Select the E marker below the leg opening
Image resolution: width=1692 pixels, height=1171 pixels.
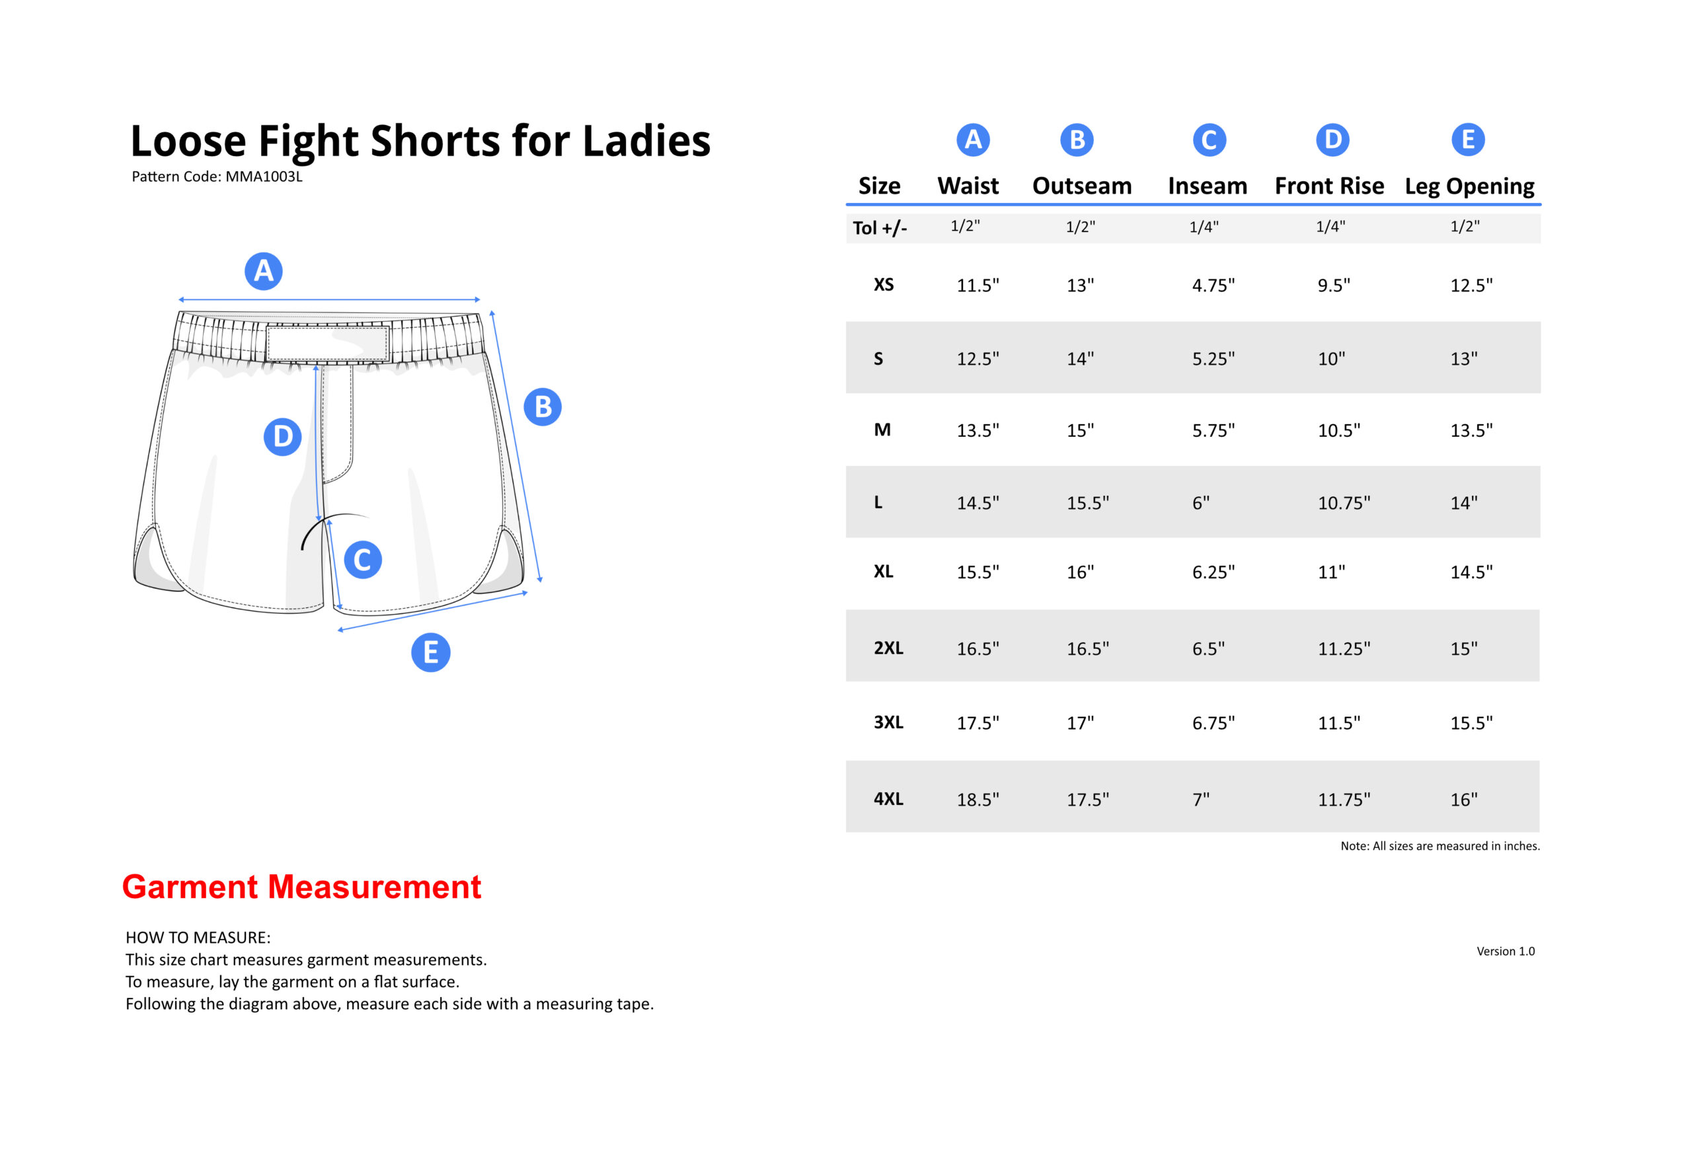pyautogui.click(x=431, y=652)
